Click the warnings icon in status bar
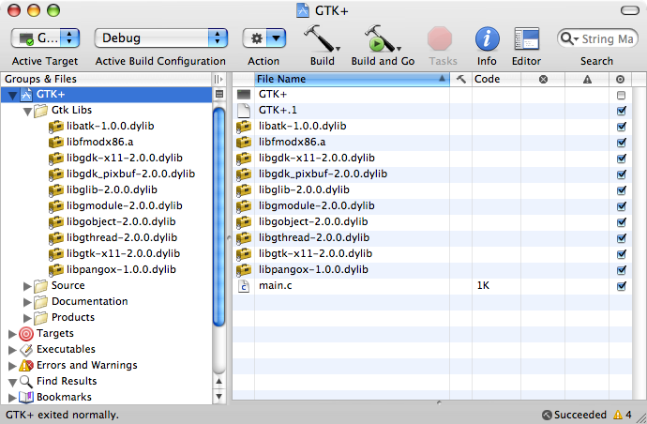This screenshot has height=424, width=647. [x=616, y=415]
